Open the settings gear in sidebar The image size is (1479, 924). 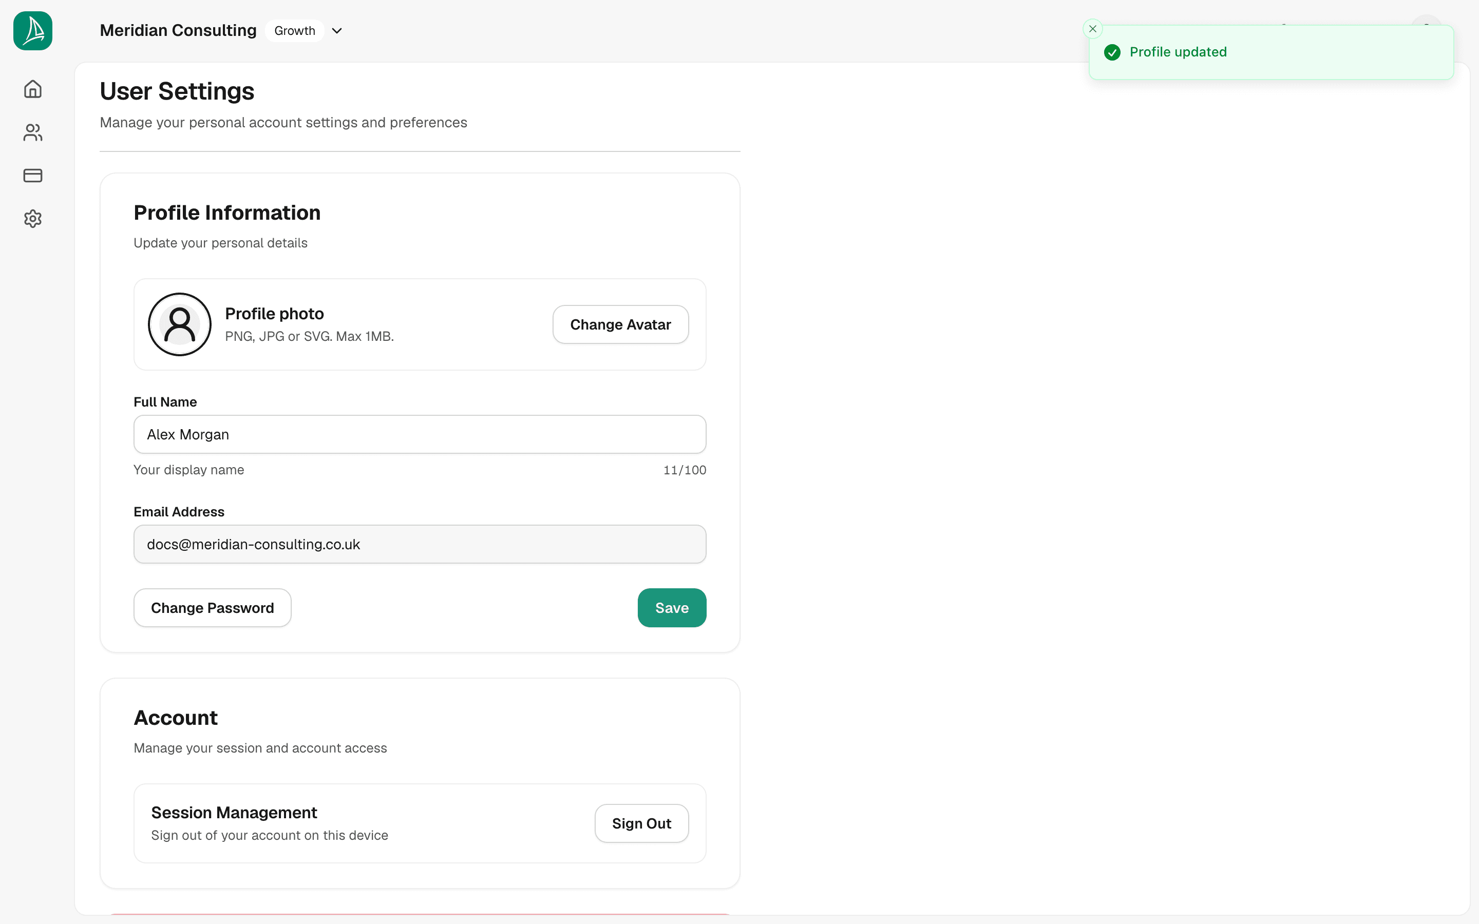[33, 219]
